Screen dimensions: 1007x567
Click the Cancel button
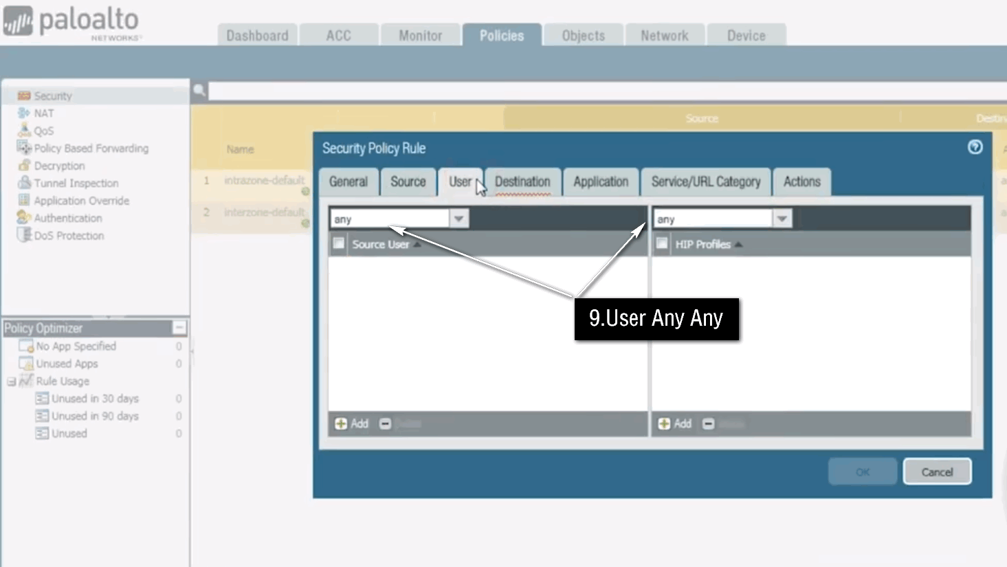(x=937, y=471)
